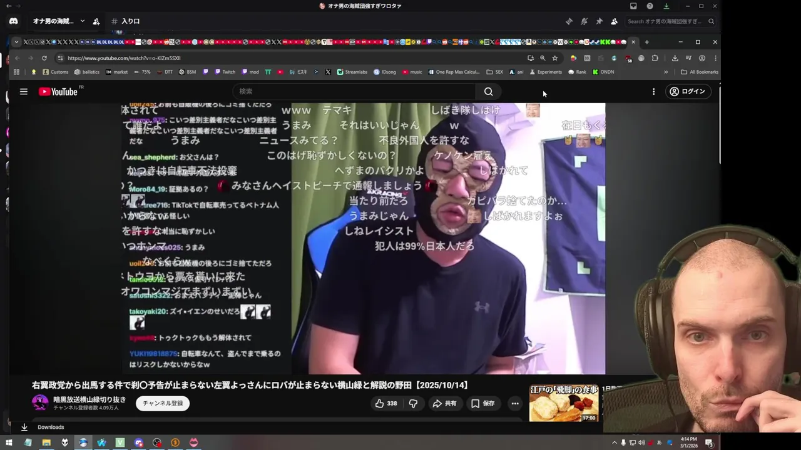The height and width of the screenshot is (450, 801).
Task: Click the Discord invite people icon
Action: click(x=96, y=21)
